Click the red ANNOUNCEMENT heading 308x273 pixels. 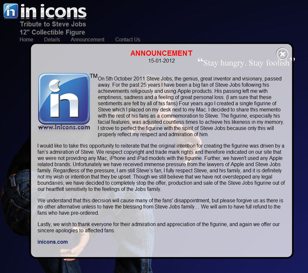pos(162,53)
